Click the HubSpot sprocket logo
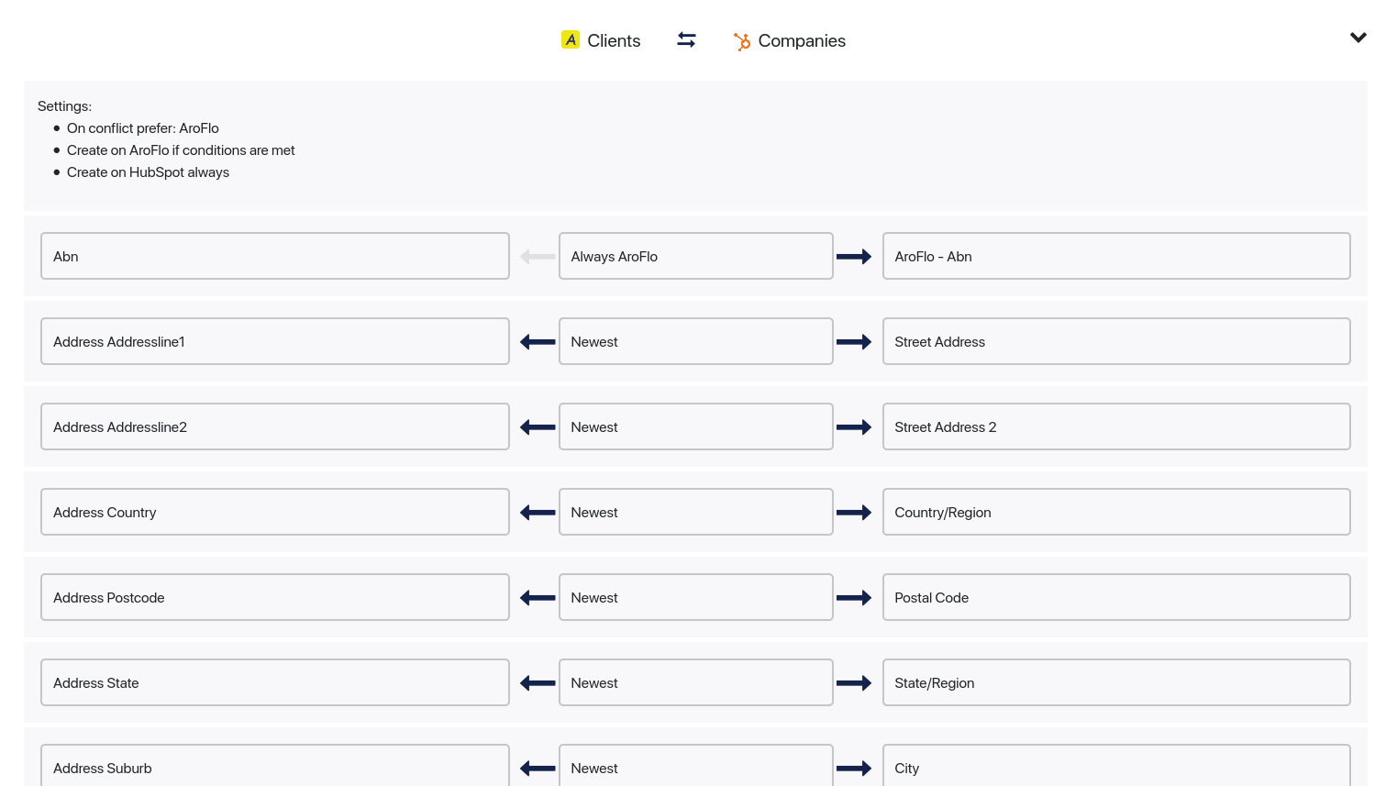Image resolution: width=1397 pixels, height=786 pixels. tap(742, 41)
